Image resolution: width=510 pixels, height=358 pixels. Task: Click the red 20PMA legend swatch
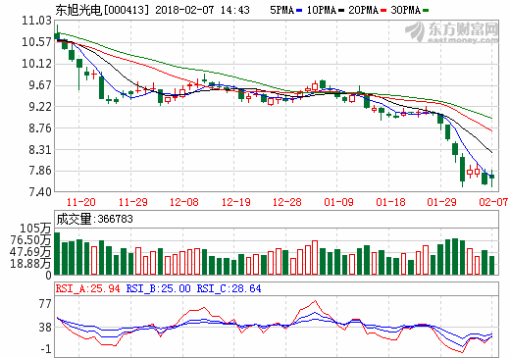tap(383, 11)
